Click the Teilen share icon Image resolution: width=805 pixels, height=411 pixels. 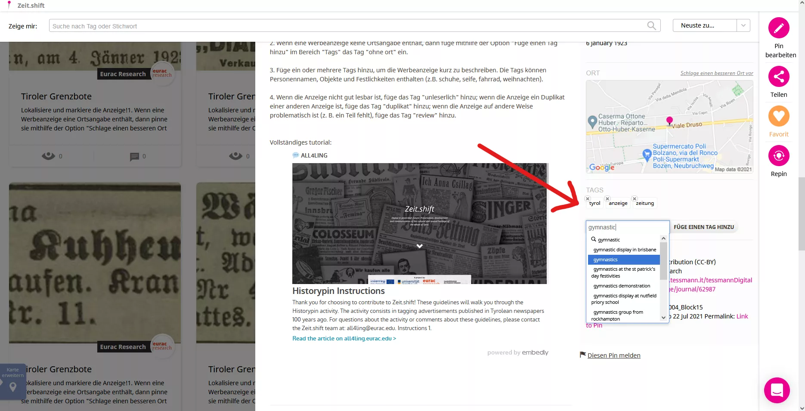pos(779,77)
